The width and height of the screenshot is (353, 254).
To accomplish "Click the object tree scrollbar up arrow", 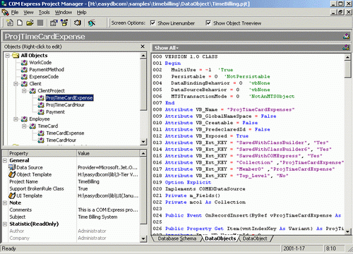I will [x=143, y=56].
